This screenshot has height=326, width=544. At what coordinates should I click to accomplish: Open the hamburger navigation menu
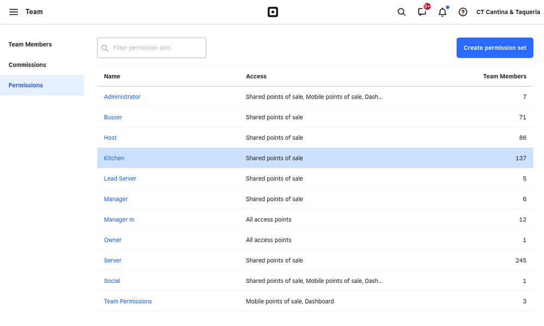(14, 11)
